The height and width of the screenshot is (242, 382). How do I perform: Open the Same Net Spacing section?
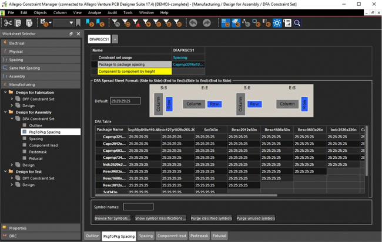point(41,68)
